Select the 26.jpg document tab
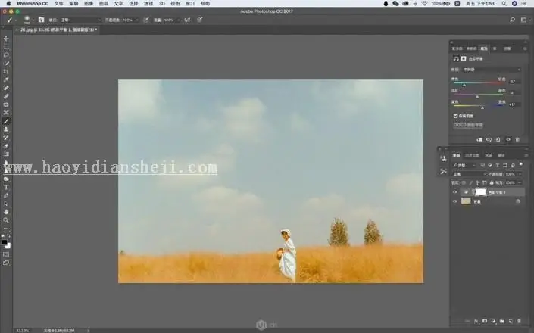This screenshot has height=333, width=534. click(x=58, y=30)
